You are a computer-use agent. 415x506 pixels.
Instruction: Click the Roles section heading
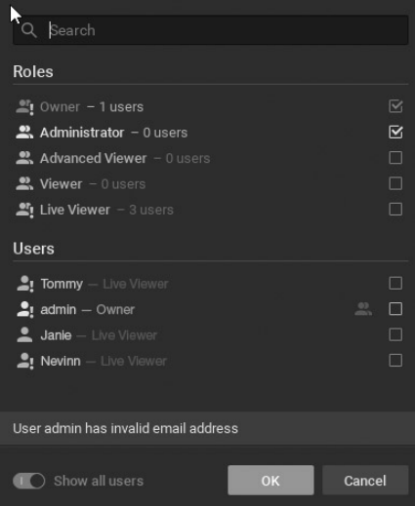pos(33,71)
